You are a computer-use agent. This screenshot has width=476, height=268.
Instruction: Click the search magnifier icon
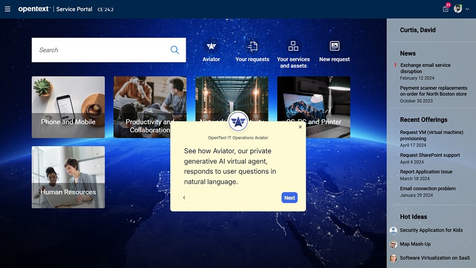coord(175,50)
